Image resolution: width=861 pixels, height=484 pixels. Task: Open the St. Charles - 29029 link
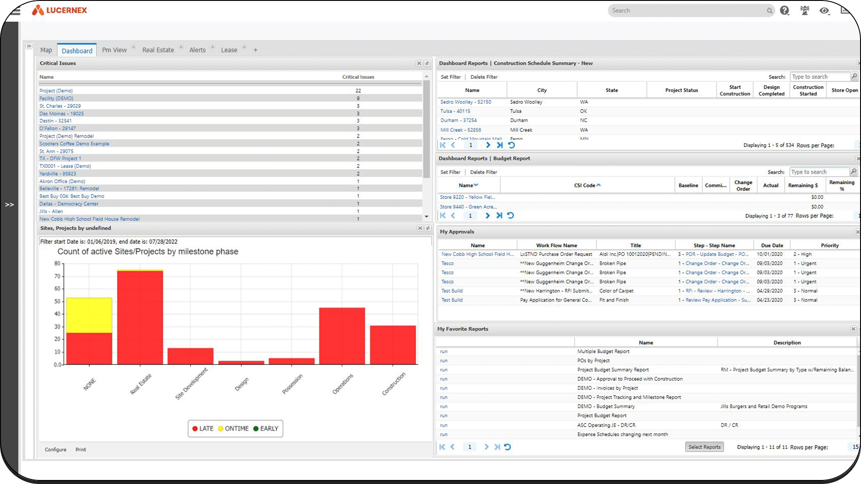(x=60, y=106)
